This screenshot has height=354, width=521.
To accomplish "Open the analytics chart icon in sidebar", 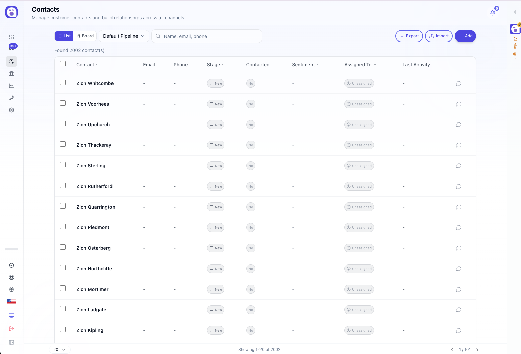I will point(11,86).
